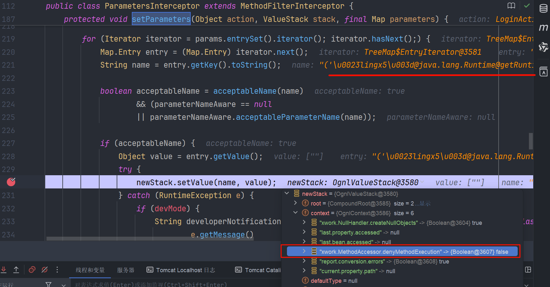
Task: Click the devMode variable on line 232
Action: [x=170, y=209]
